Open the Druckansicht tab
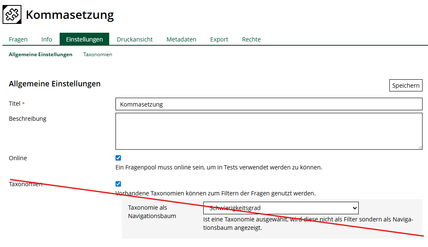 134,39
